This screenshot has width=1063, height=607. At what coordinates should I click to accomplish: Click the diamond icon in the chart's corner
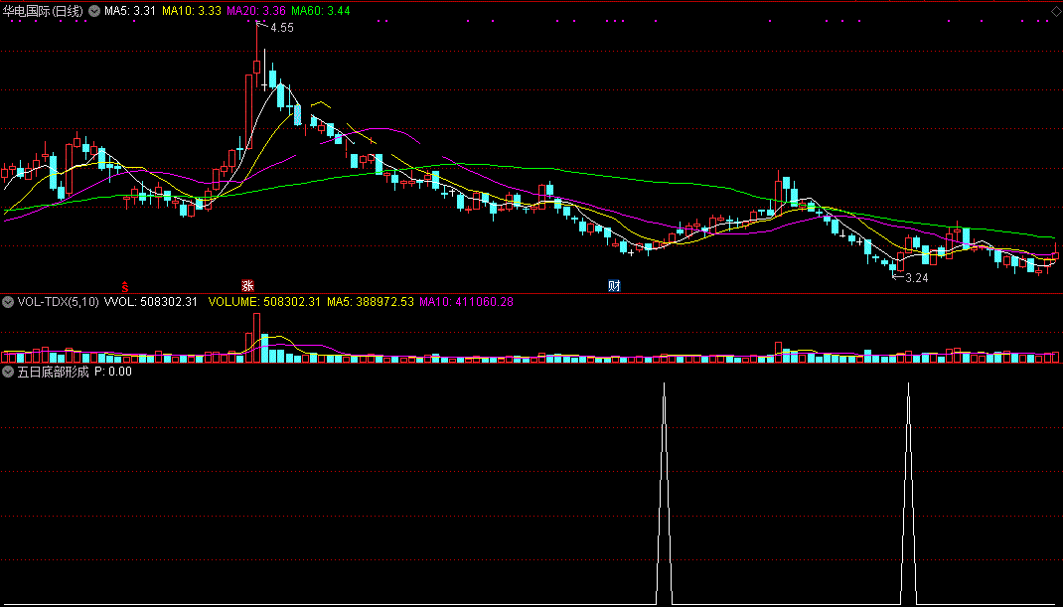click(x=1055, y=11)
